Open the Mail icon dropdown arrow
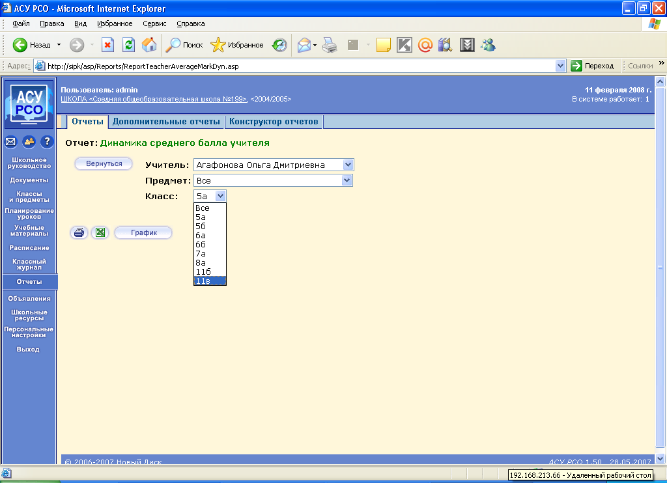The height and width of the screenshot is (483, 667). [x=315, y=45]
